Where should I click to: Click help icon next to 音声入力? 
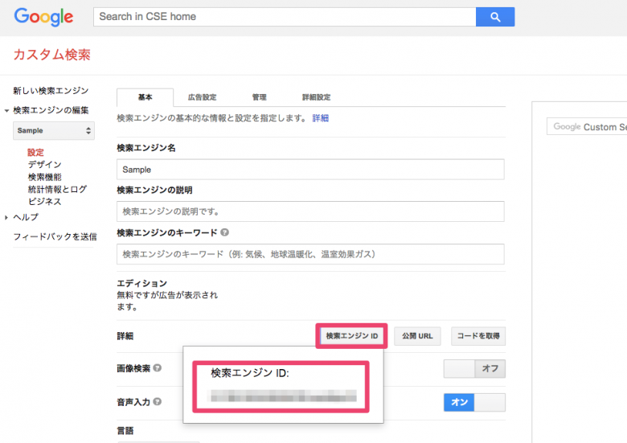(158, 402)
